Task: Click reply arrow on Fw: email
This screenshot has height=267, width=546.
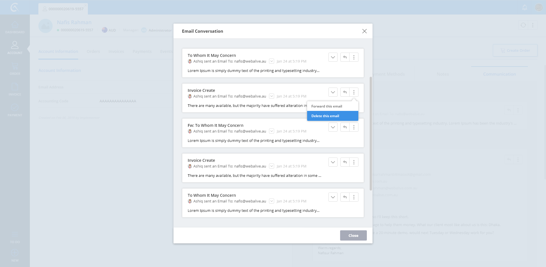Action: (345, 127)
